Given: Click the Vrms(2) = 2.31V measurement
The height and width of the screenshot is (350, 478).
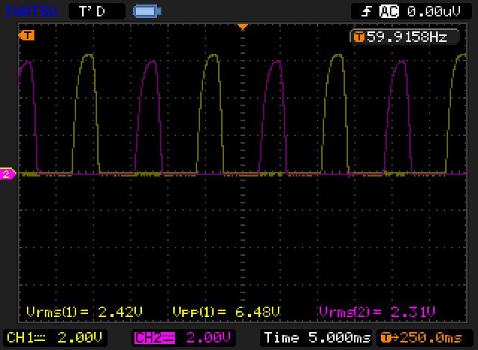Looking at the screenshot, I should (376, 312).
